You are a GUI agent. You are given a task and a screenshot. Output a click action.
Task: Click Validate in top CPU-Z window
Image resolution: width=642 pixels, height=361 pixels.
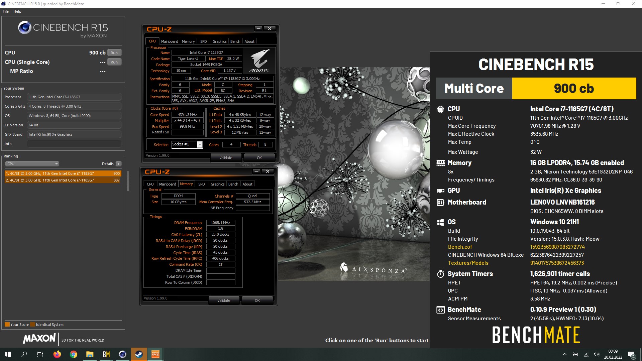[x=226, y=158]
